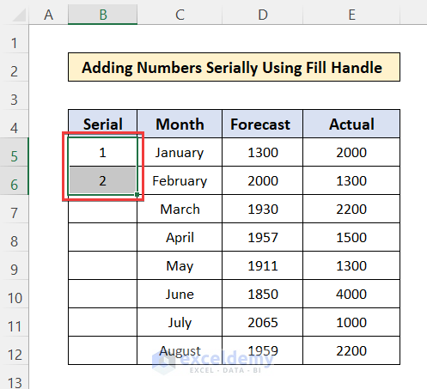
Task: Select the Serial header cell
Action: (102, 124)
